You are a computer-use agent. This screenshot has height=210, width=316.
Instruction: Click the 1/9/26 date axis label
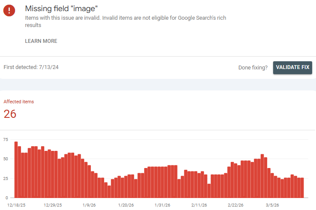pyautogui.click(x=90, y=205)
